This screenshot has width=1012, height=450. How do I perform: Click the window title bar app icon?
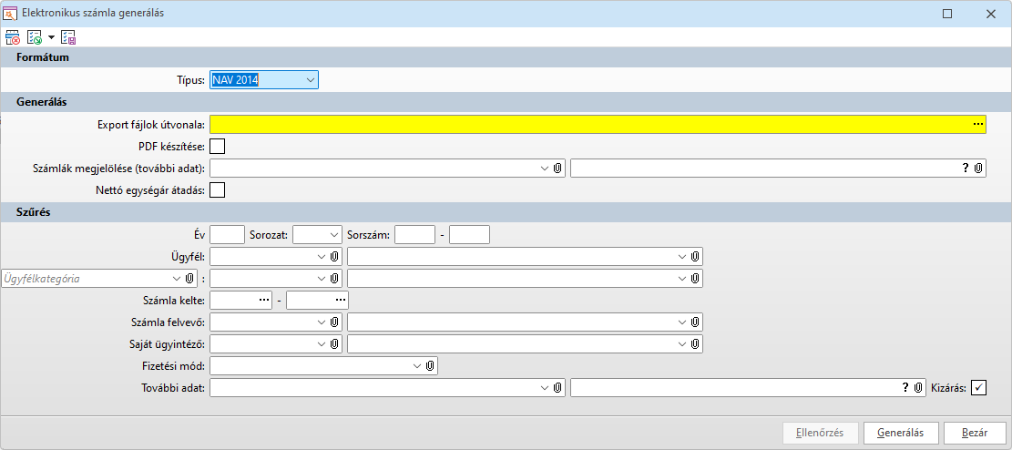pyautogui.click(x=10, y=13)
